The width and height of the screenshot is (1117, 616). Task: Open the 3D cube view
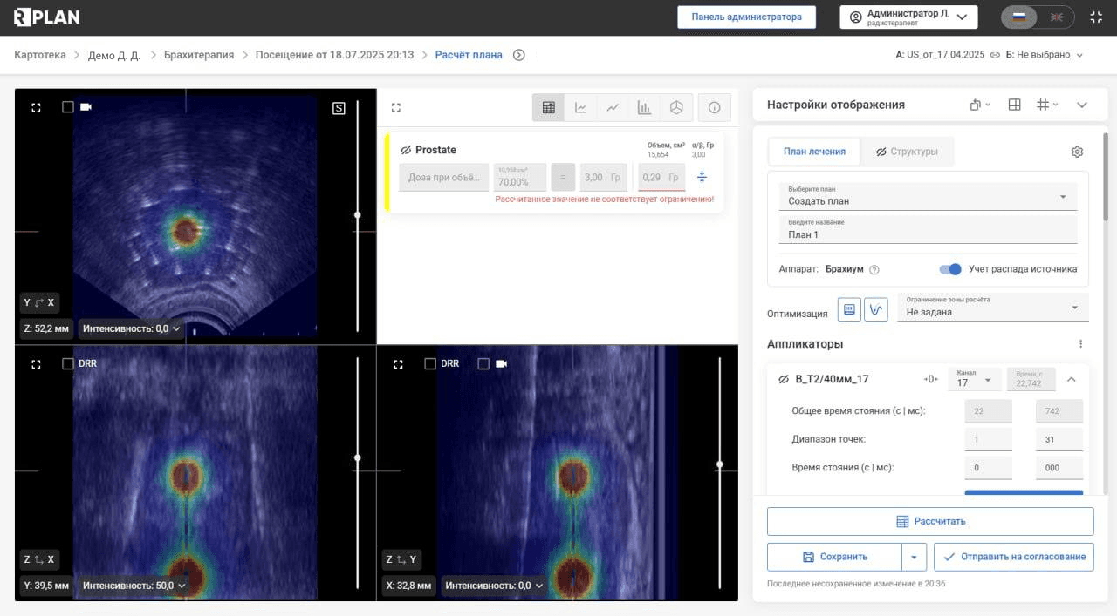click(x=676, y=107)
